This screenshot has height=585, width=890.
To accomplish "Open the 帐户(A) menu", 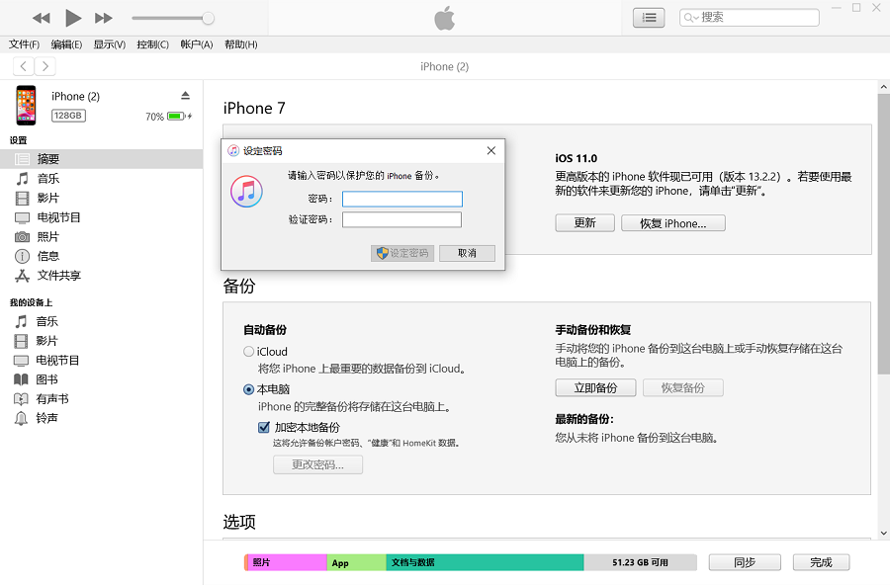I will tap(197, 44).
